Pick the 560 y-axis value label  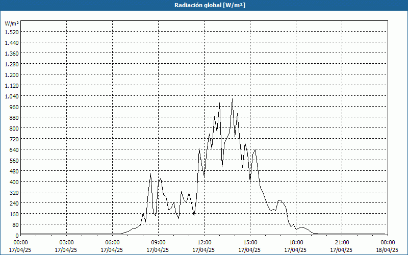(15, 161)
